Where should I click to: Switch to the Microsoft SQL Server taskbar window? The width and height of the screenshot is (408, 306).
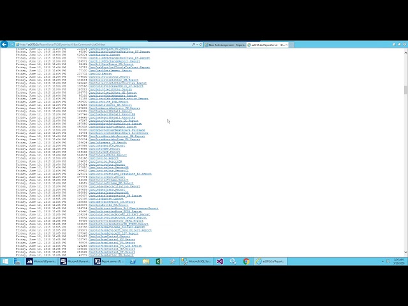[196, 261]
